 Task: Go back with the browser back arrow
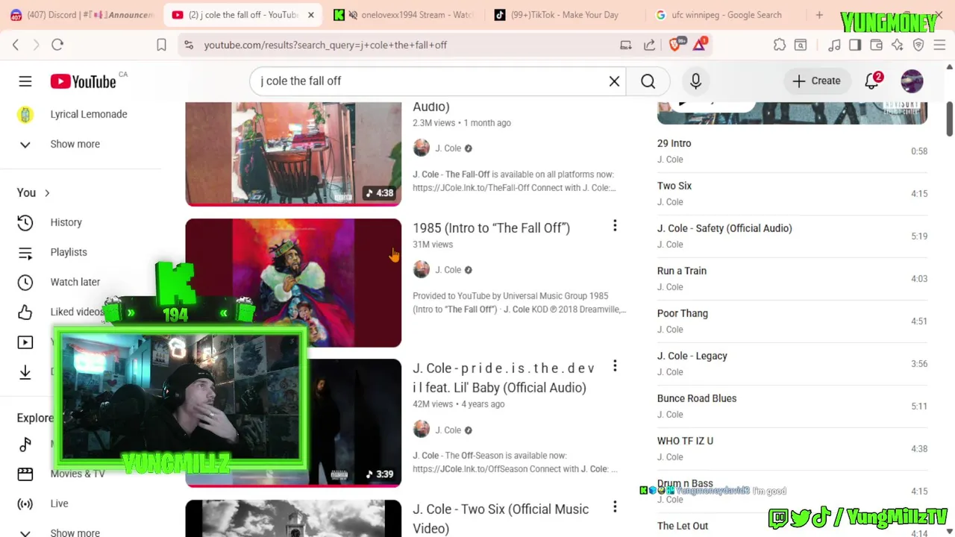tap(16, 45)
